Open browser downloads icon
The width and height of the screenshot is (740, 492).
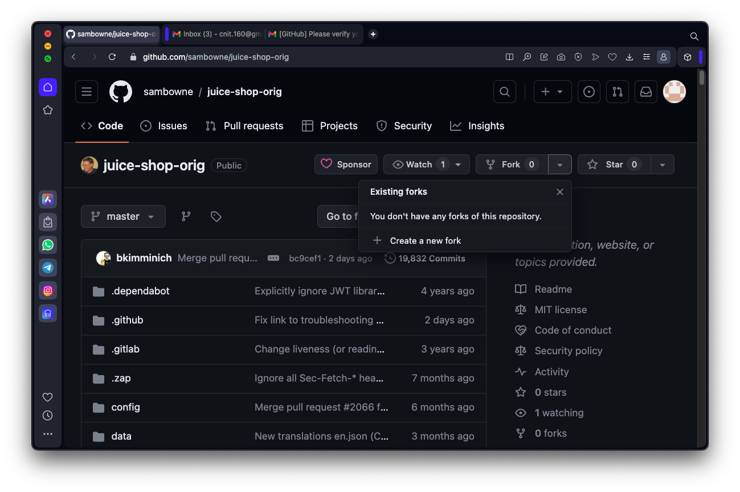point(629,57)
